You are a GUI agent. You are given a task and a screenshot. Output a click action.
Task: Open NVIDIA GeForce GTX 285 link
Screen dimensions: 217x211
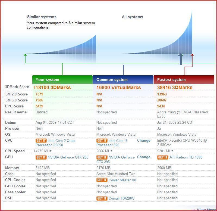68,157
